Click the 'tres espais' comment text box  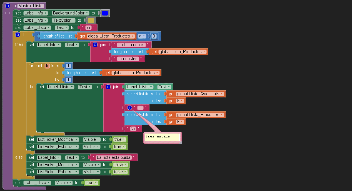point(162,137)
